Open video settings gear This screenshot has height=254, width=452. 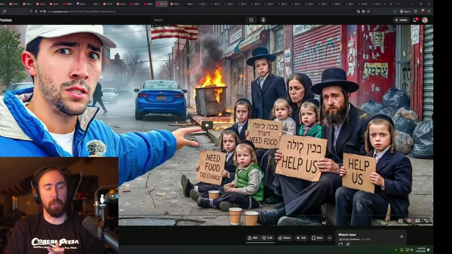[x=409, y=220]
